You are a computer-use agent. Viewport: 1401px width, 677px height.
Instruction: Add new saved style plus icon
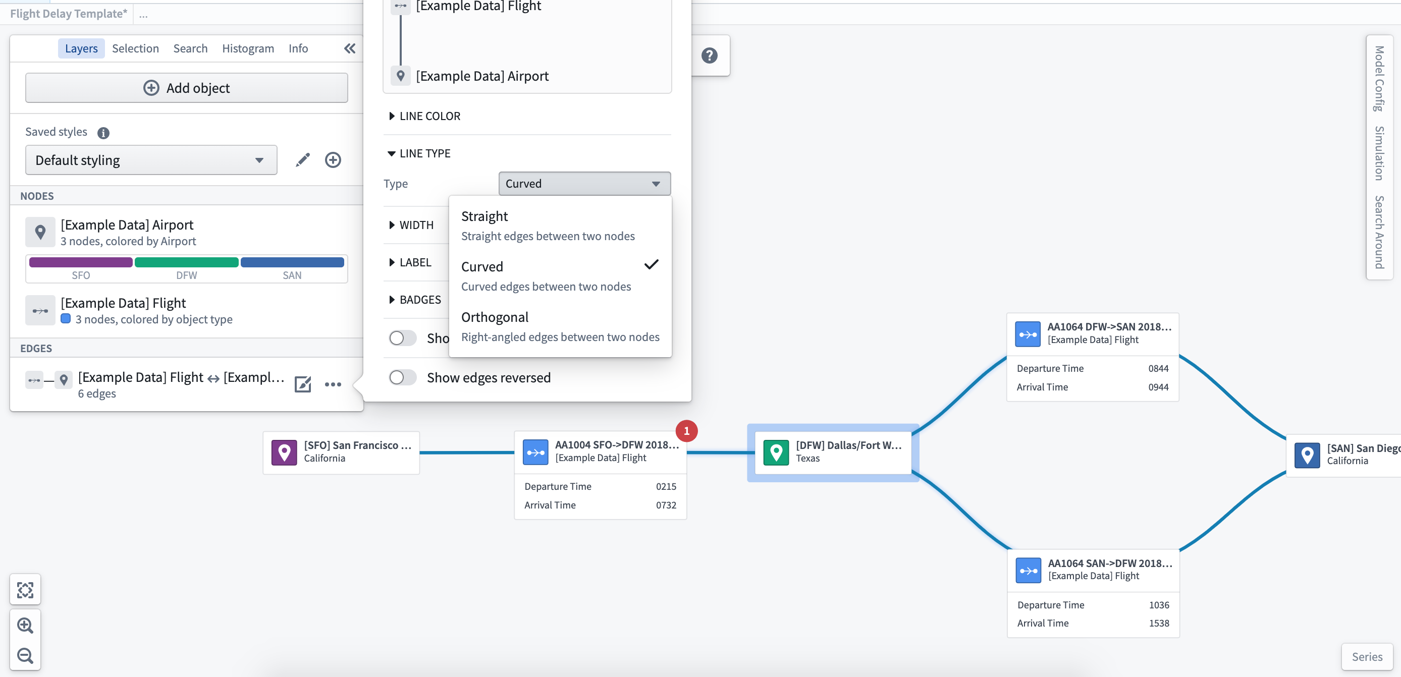(x=333, y=160)
